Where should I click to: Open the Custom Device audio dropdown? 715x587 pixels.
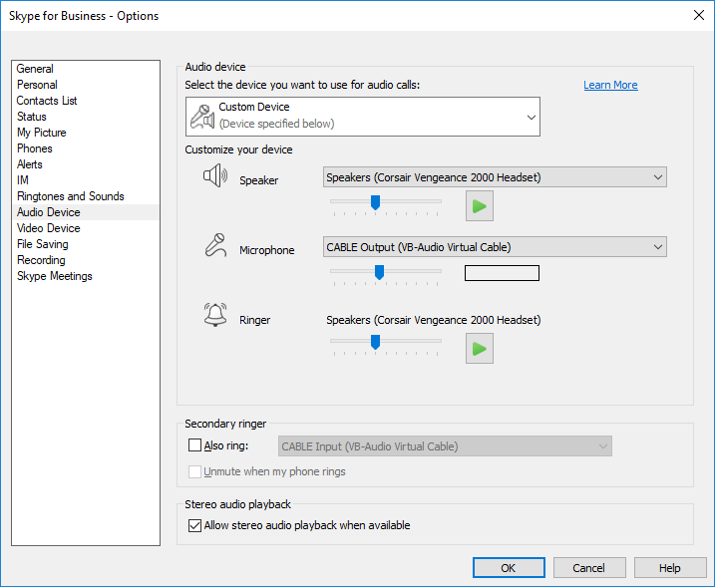click(363, 117)
